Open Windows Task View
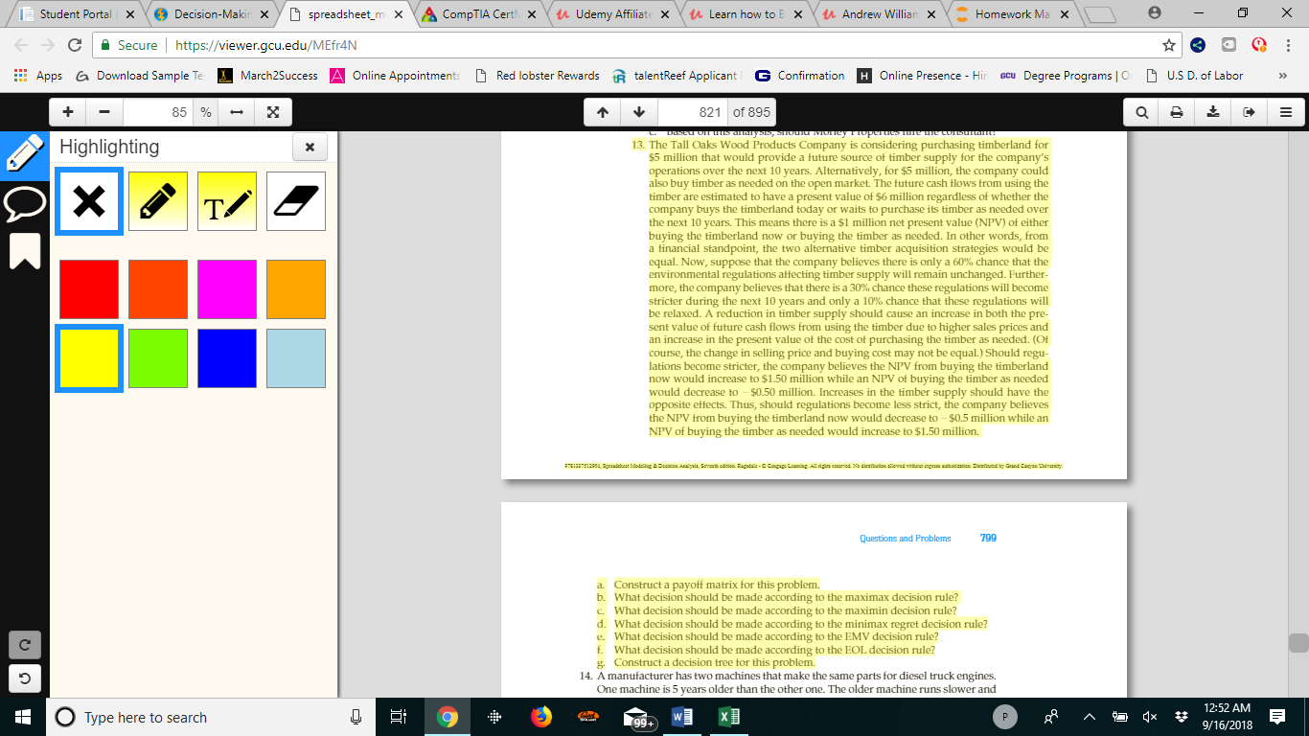The width and height of the screenshot is (1309, 736). (x=400, y=717)
